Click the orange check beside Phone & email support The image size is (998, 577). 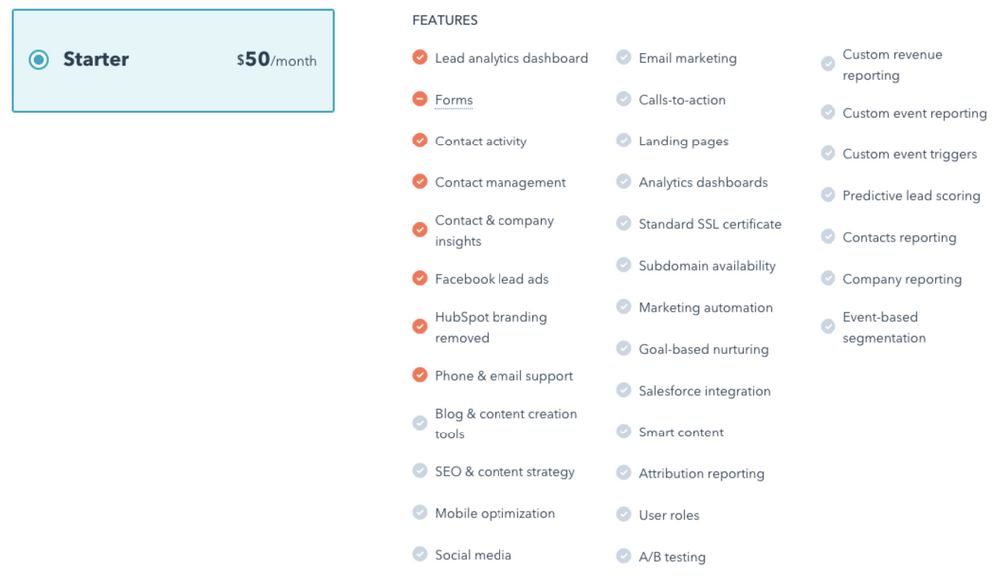420,375
